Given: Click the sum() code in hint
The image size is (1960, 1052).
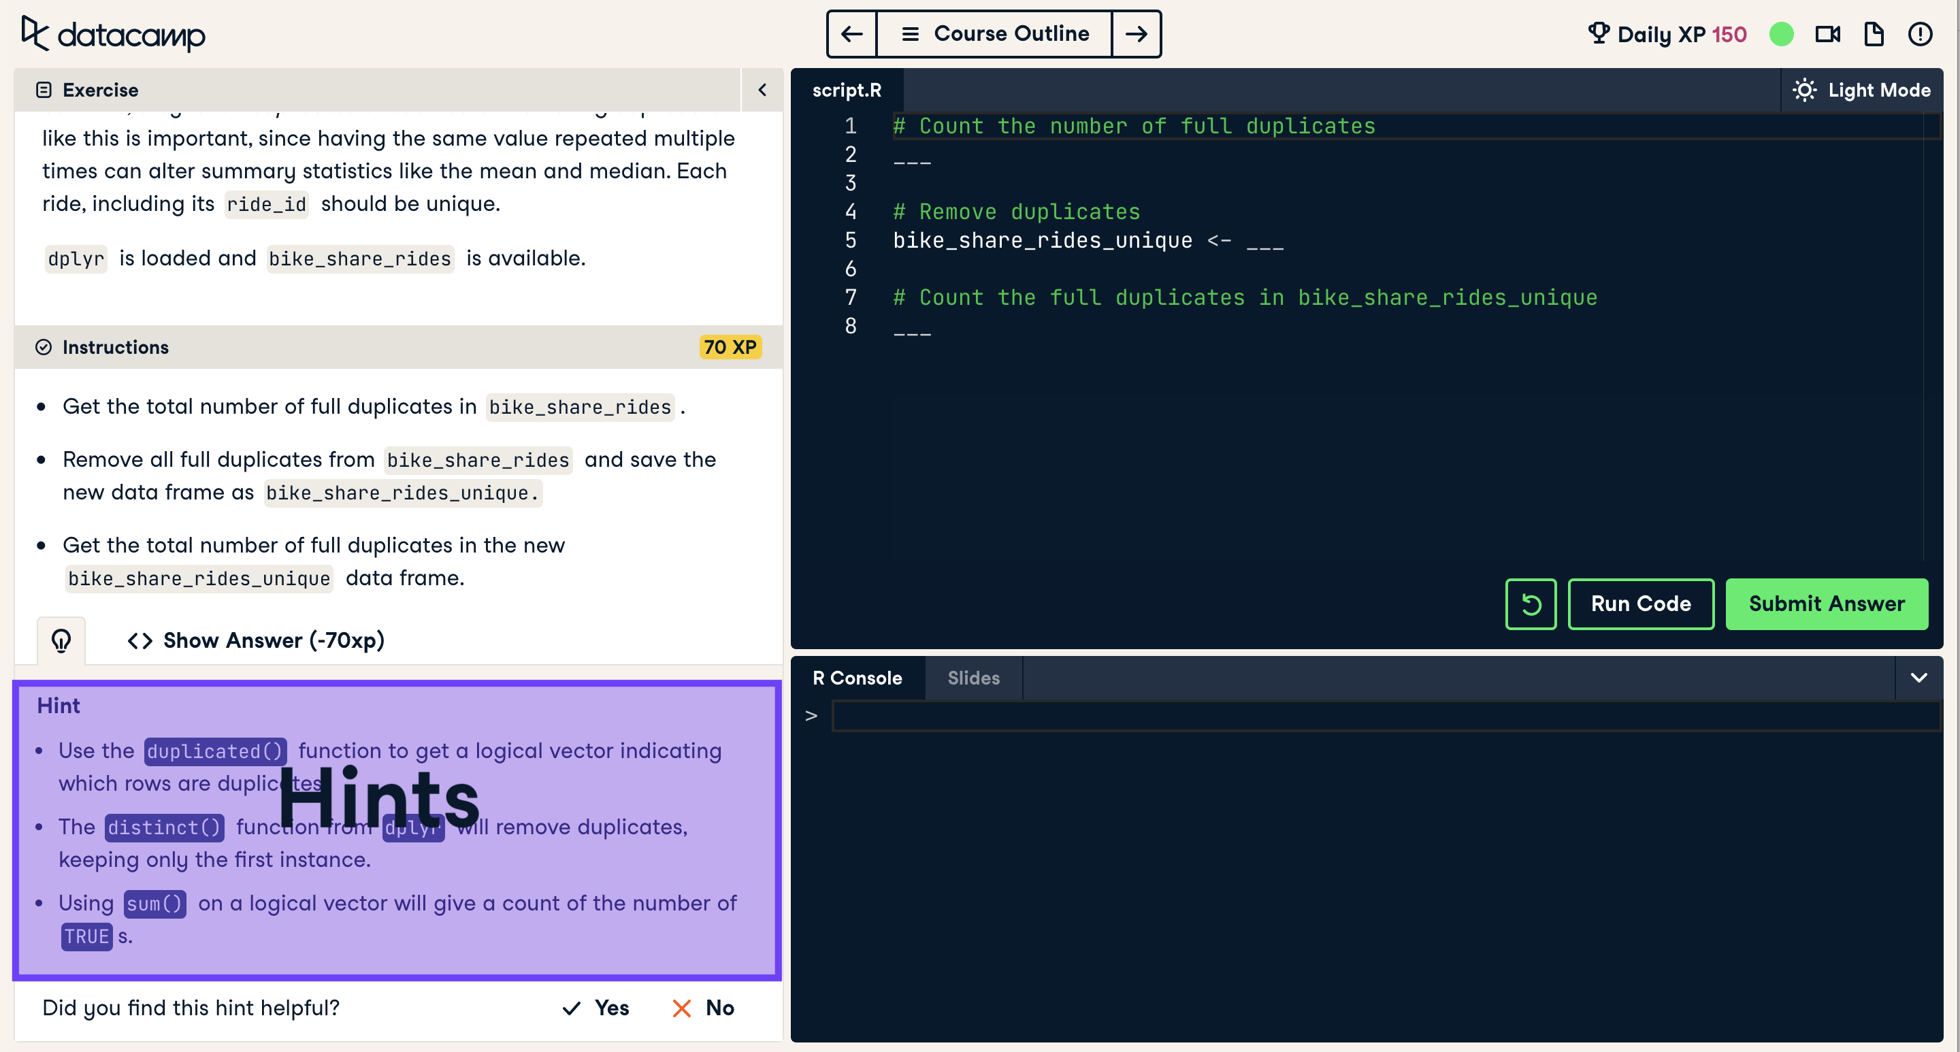Looking at the screenshot, I should 154,904.
